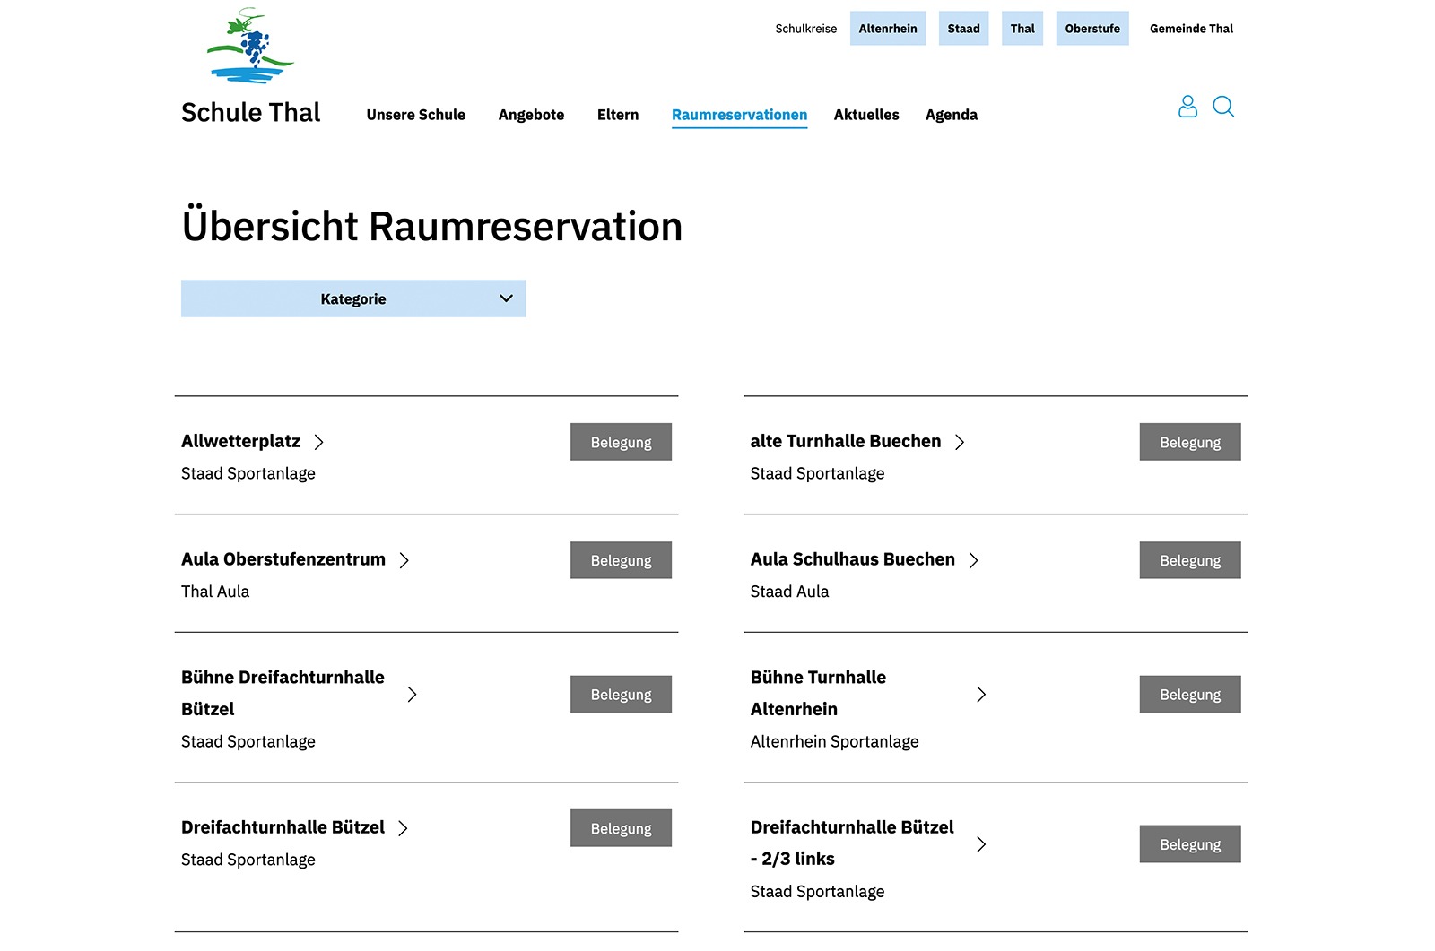1435x951 pixels.
Task: Switch to the Raumreservationen menu item
Action: coord(739,115)
